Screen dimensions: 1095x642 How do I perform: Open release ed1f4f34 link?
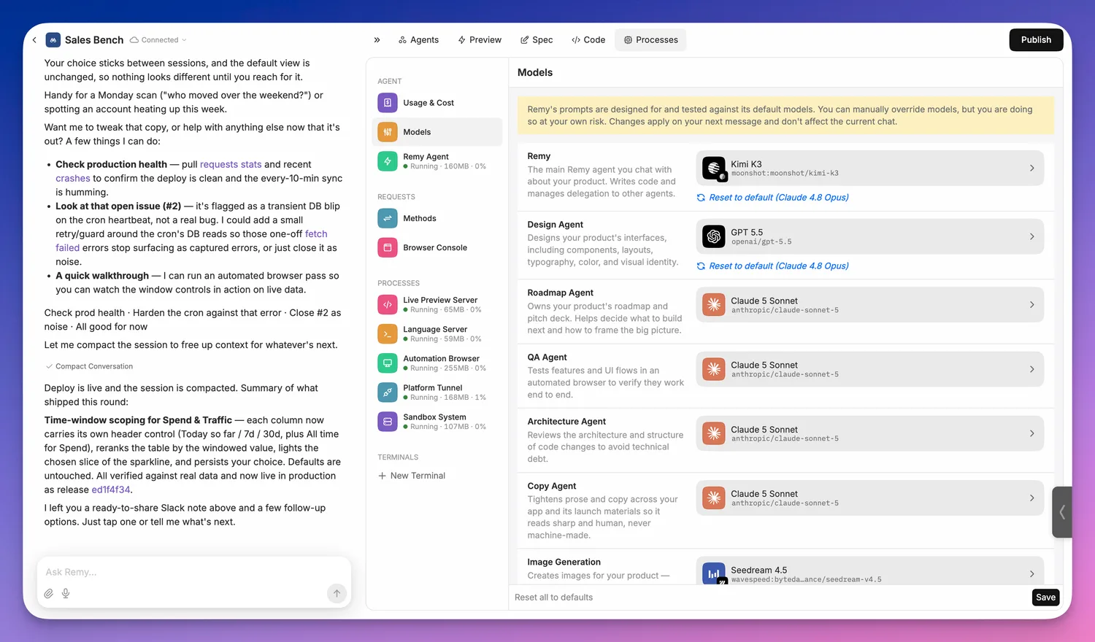tap(111, 490)
